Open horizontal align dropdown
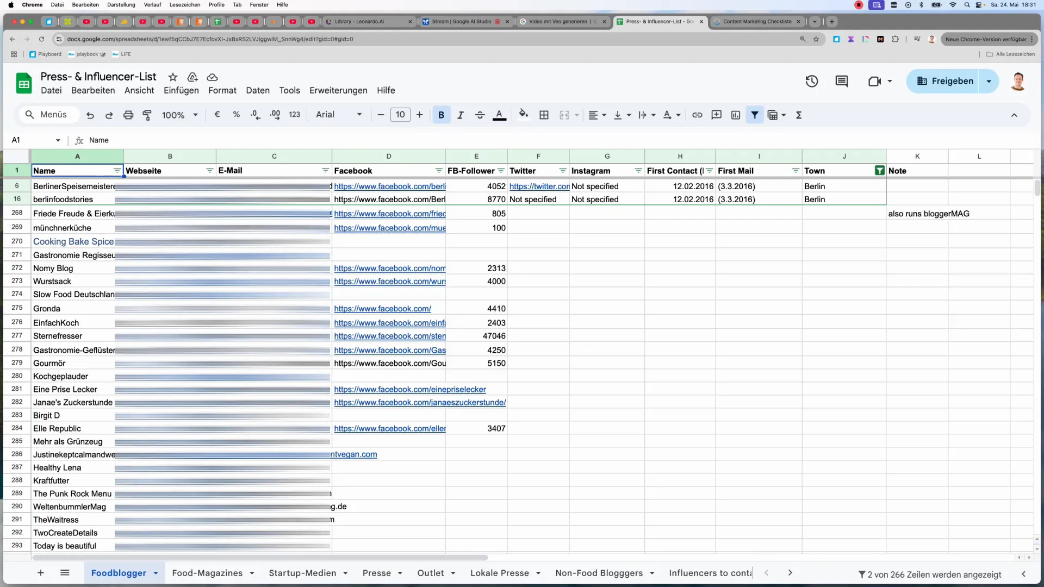This screenshot has width=1044, height=587. (597, 115)
